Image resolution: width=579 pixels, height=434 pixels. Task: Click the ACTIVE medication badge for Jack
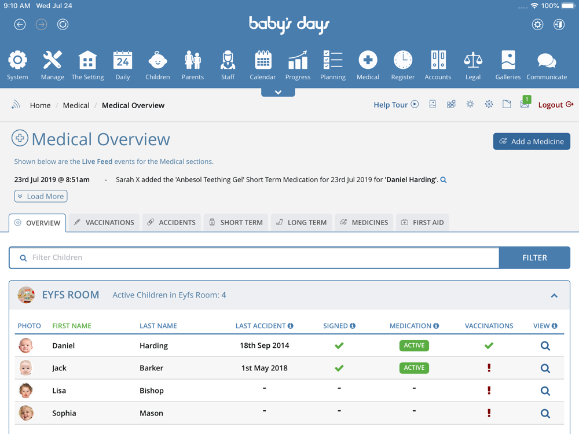point(414,368)
